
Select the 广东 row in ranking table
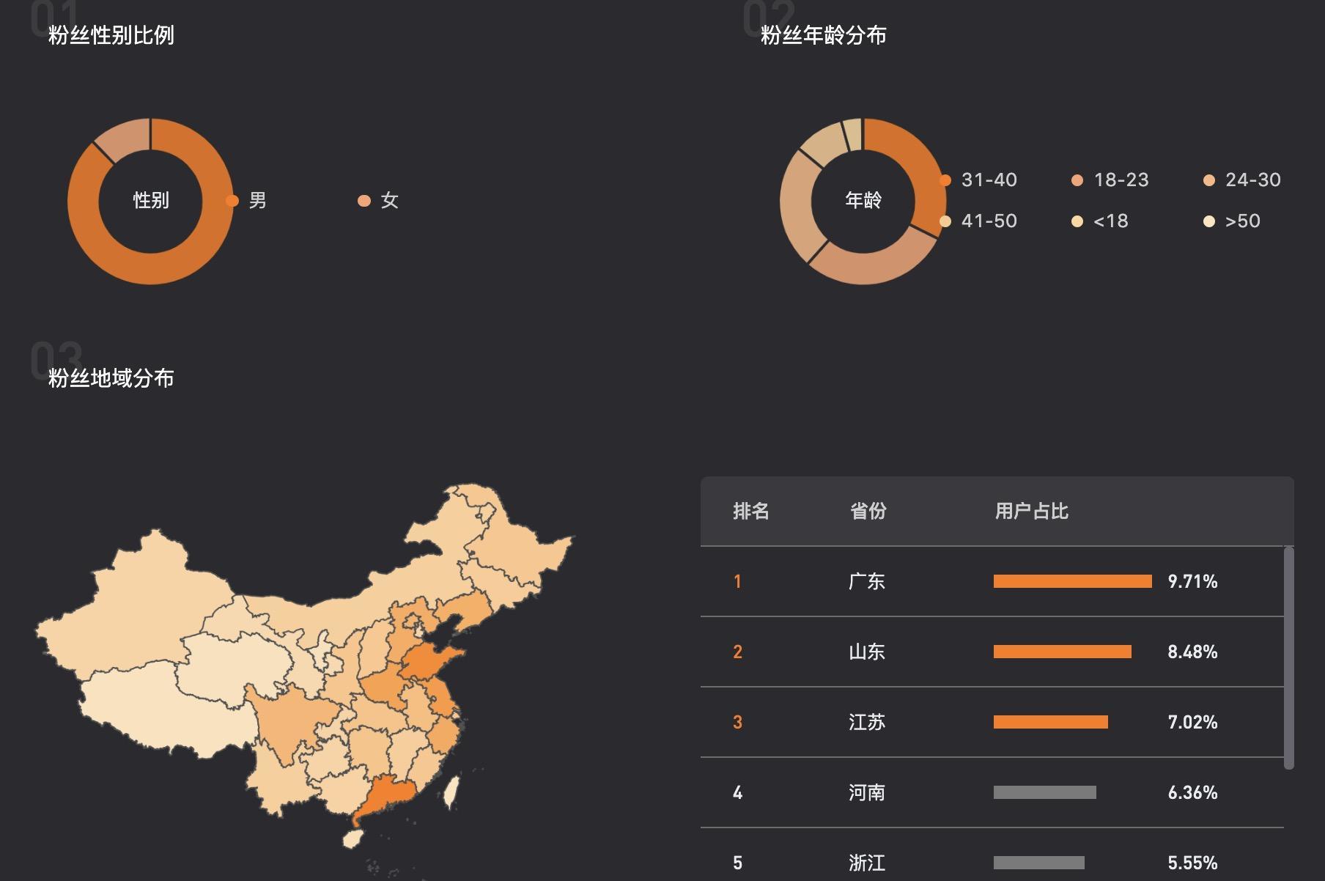(x=867, y=581)
